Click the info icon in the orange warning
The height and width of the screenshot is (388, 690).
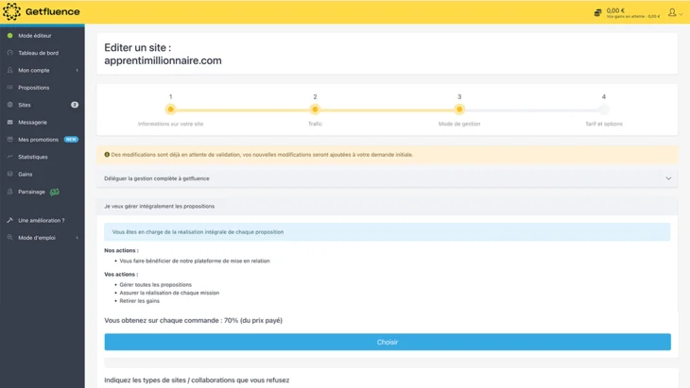click(x=107, y=155)
